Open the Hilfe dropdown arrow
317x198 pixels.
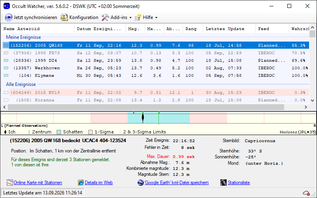[x=156, y=18]
